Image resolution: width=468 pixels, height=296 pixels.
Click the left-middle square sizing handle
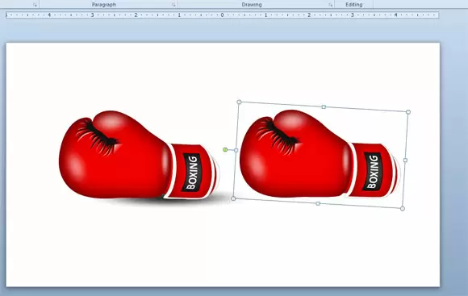tap(236, 150)
